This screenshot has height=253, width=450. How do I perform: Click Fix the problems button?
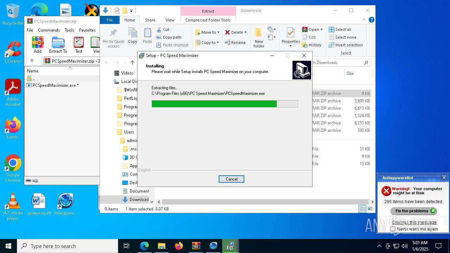tap(413, 211)
